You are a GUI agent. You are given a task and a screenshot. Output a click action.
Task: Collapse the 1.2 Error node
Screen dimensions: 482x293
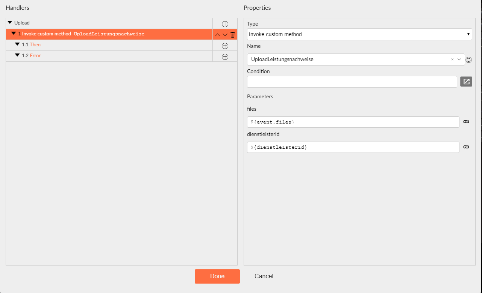[17, 55]
